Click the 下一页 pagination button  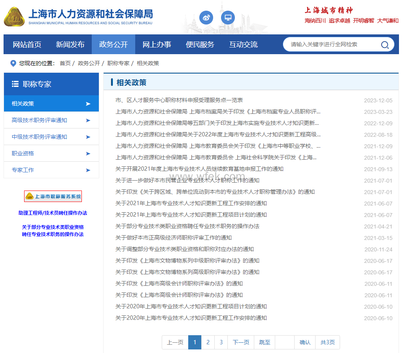241,342
